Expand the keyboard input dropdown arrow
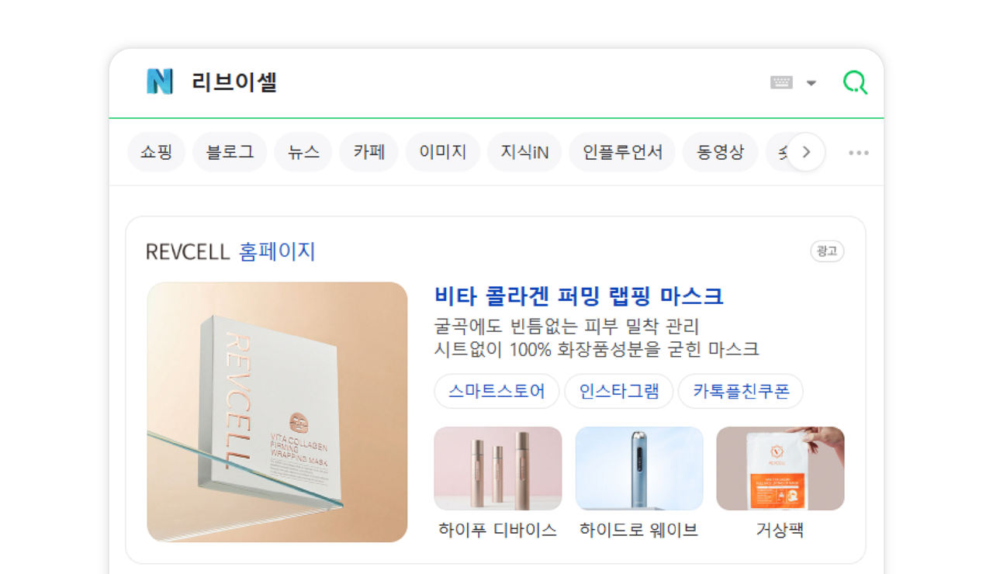Viewport: 993px width, 574px height. click(811, 83)
